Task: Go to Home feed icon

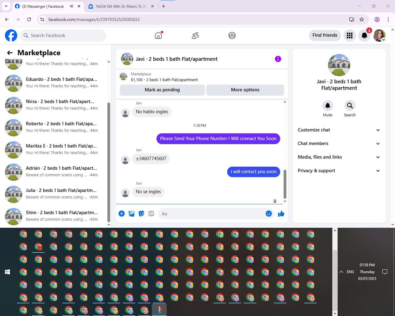Action: (158, 35)
